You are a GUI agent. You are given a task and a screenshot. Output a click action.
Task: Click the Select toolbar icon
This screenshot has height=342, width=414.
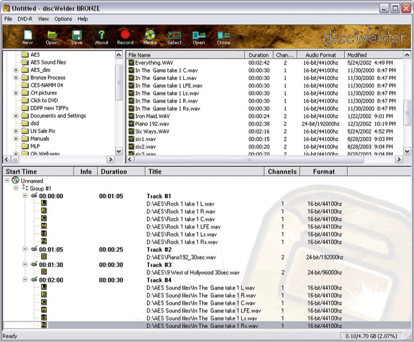point(174,37)
